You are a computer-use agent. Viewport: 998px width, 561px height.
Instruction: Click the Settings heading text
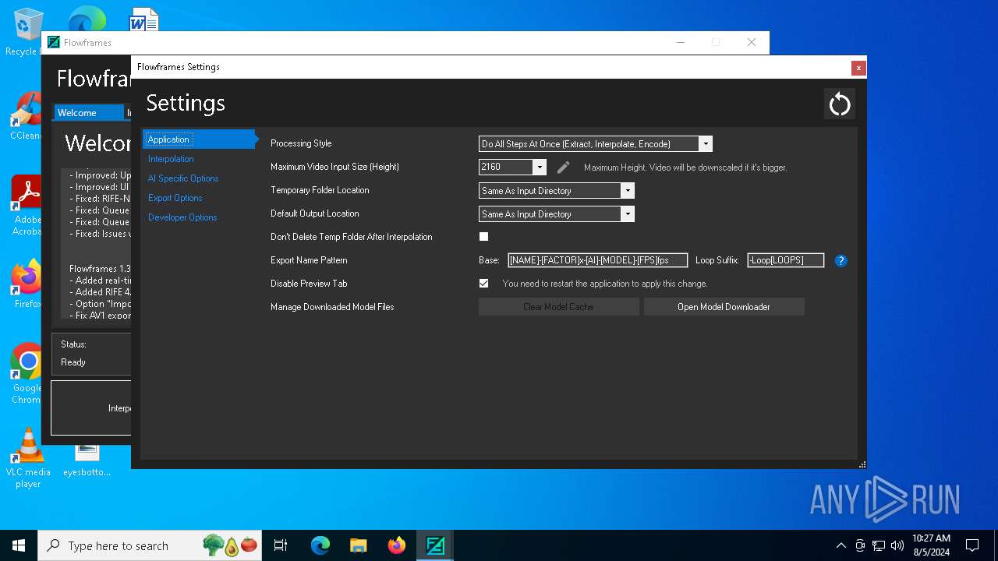click(186, 103)
